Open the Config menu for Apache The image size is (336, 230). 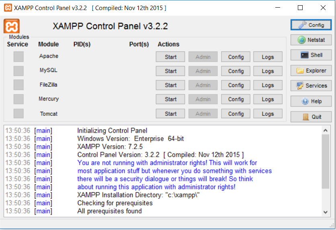(236, 57)
